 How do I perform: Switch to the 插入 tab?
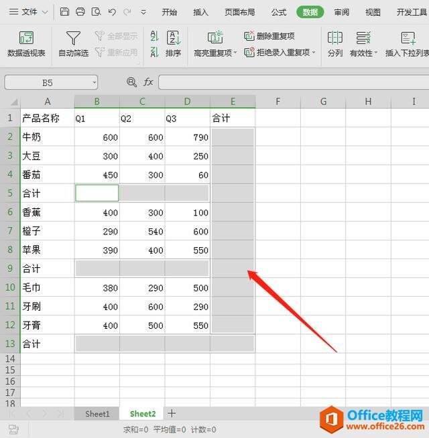click(x=200, y=12)
